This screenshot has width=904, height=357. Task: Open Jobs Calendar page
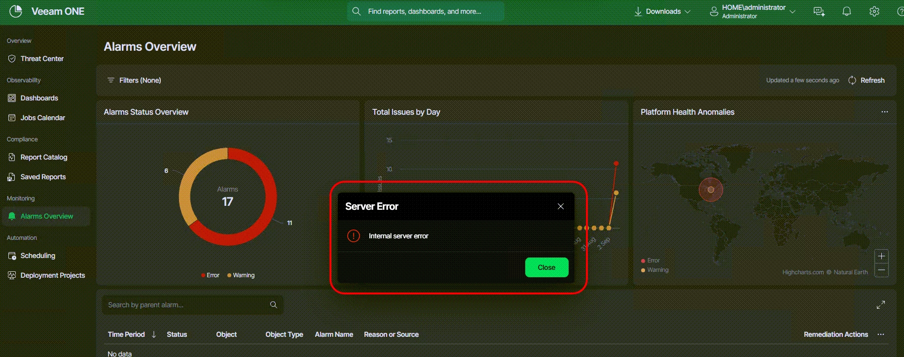point(43,118)
